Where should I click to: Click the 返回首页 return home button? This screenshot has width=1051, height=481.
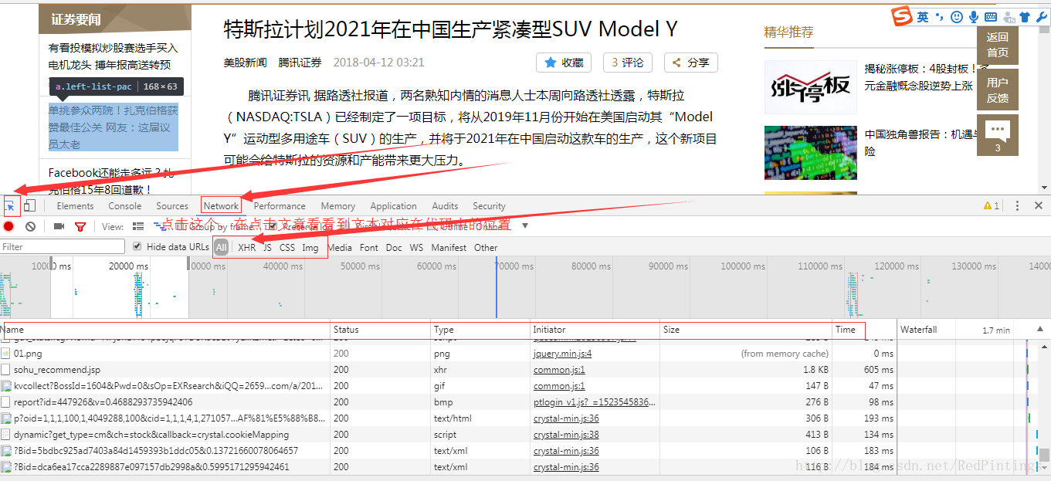(998, 45)
